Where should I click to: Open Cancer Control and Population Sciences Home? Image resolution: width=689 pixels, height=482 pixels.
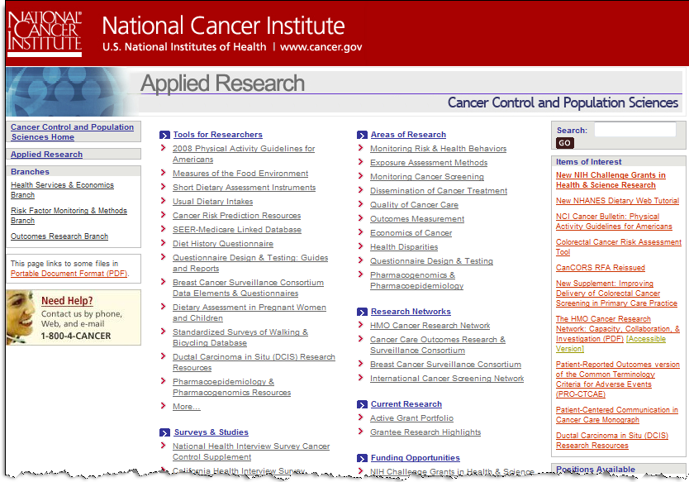coord(72,132)
